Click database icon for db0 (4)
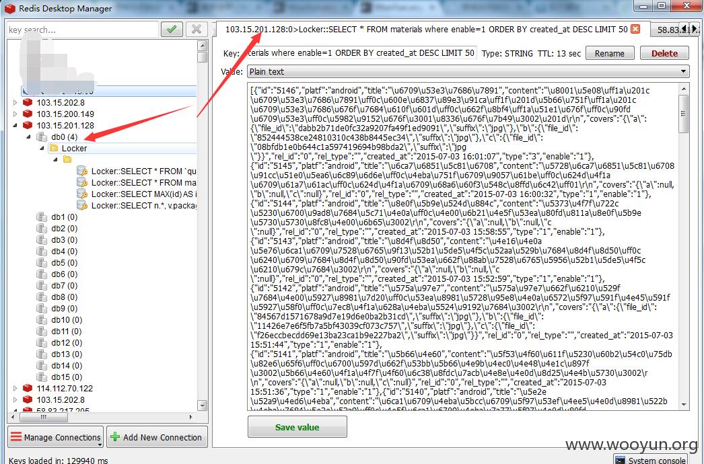 click(42, 137)
